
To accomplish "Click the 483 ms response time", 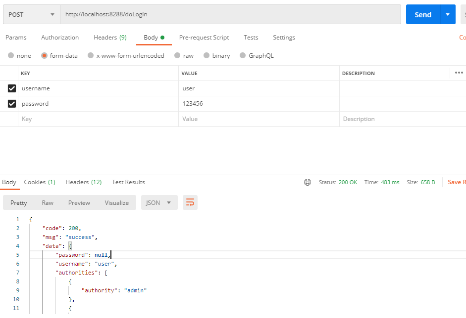I will click(x=390, y=182).
